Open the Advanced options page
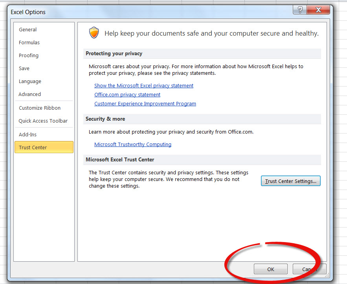Image resolution: width=347 pixels, height=284 pixels. click(29, 94)
